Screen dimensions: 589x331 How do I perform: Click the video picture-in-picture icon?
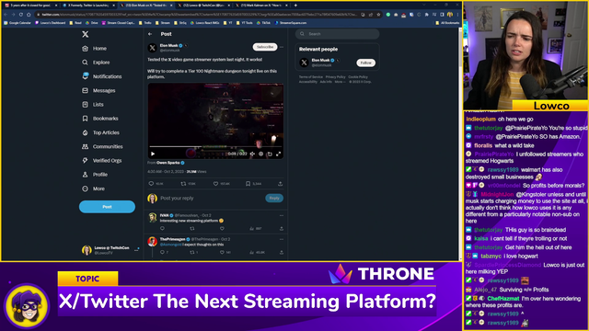pyautogui.click(x=270, y=154)
